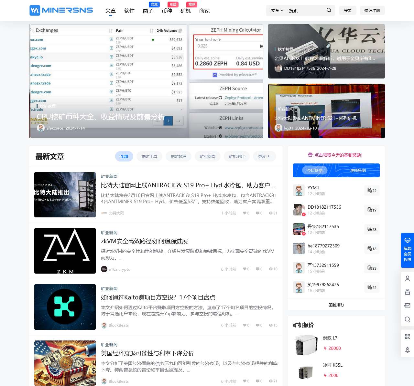This screenshot has height=386, width=414.
Task: Click coin points badge for he18779272309
Action: (372, 249)
